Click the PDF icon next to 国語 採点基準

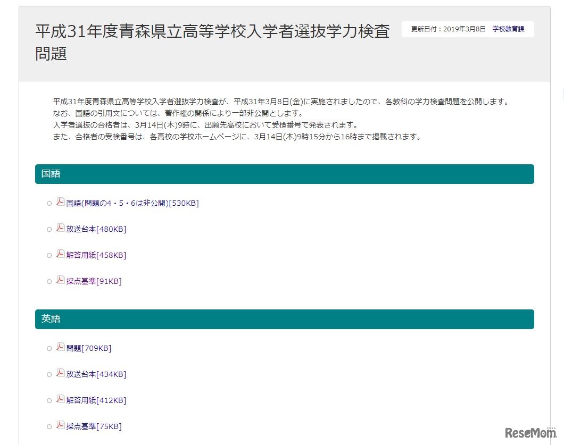[60, 280]
